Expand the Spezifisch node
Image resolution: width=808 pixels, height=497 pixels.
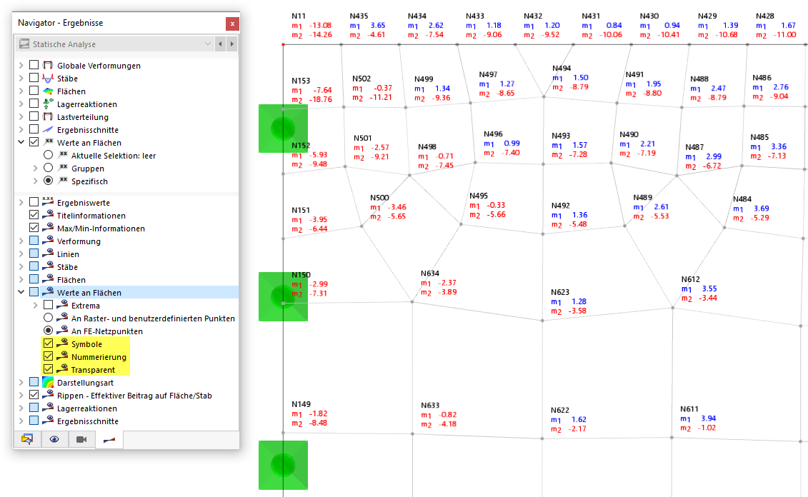(x=36, y=181)
